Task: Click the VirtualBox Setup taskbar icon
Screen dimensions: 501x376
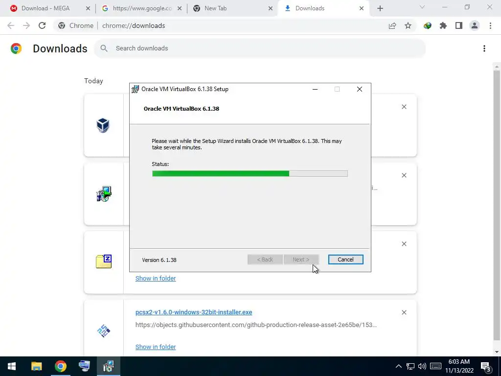Action: 108,366
